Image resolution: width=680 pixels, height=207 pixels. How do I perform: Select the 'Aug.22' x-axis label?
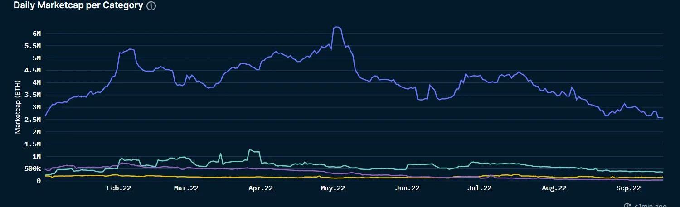point(554,188)
